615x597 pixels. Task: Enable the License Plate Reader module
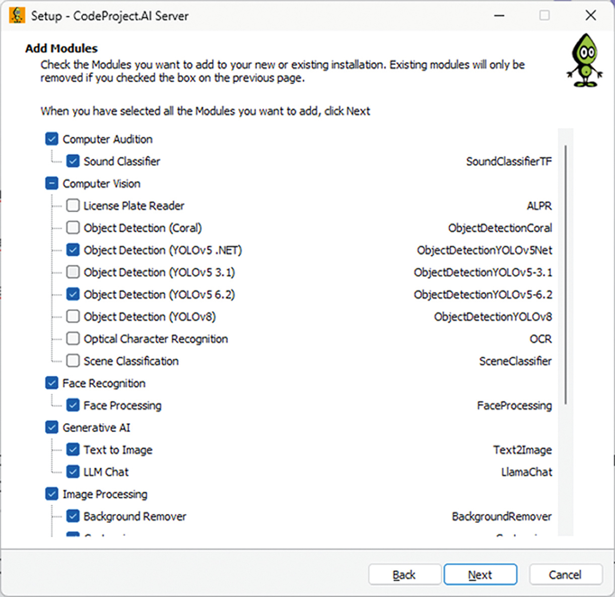pos(73,206)
